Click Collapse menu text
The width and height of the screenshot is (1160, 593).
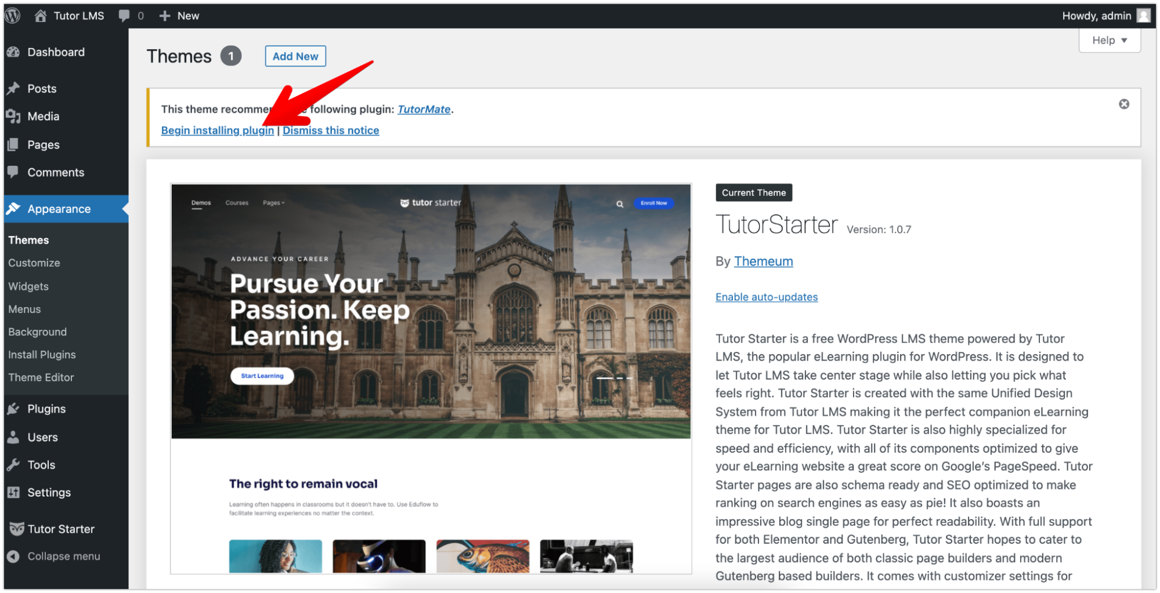pos(64,556)
